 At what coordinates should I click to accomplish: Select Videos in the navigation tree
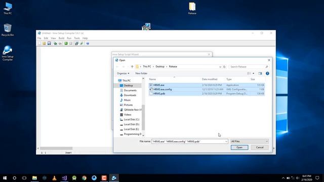click(x=126, y=115)
